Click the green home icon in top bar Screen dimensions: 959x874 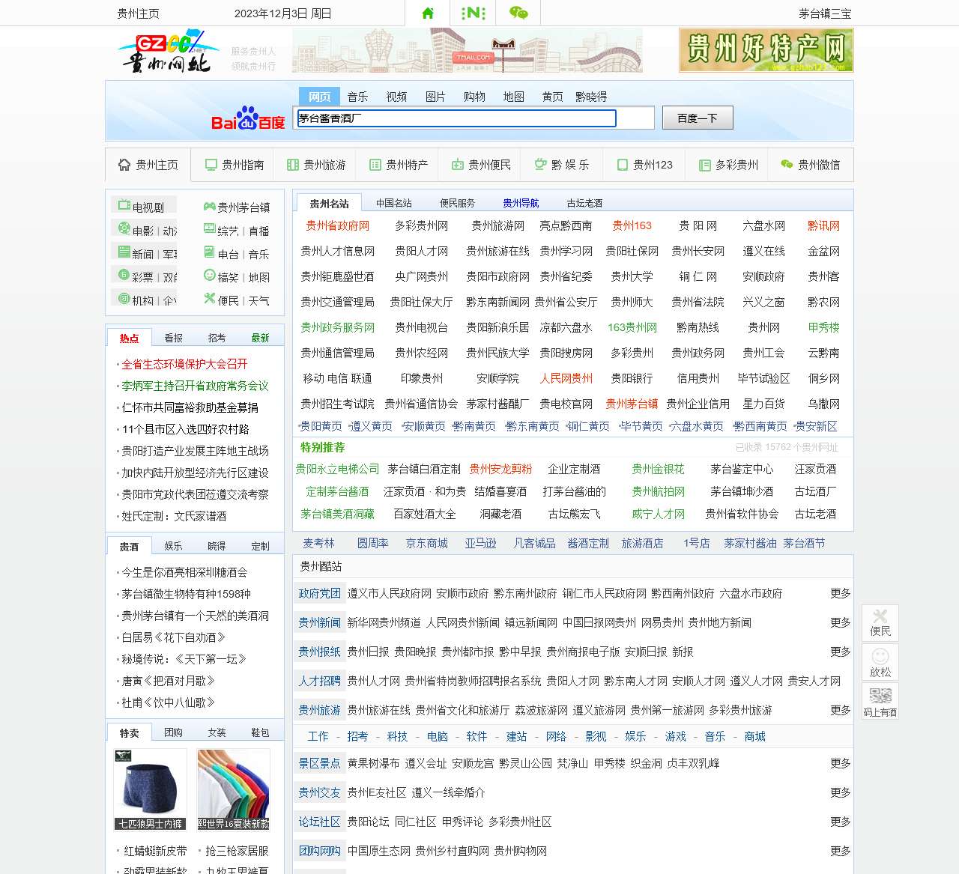(428, 13)
